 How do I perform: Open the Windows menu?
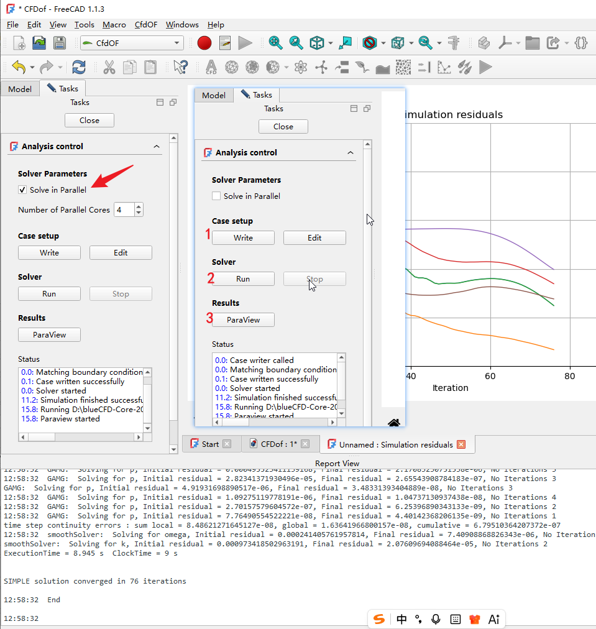coord(182,24)
